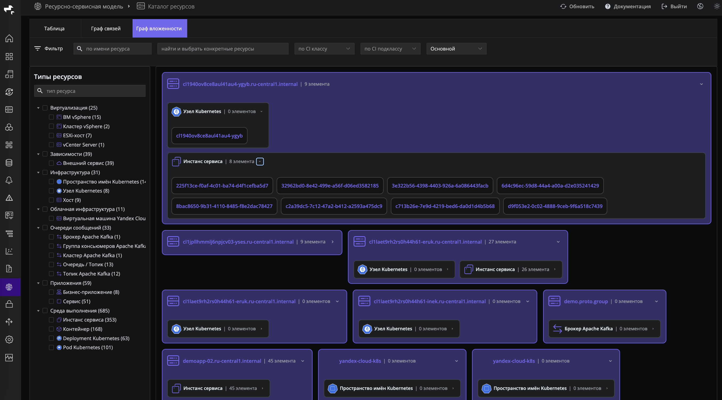
Task: Click the server icon of demoapp-02 host card
Action: coord(173,361)
